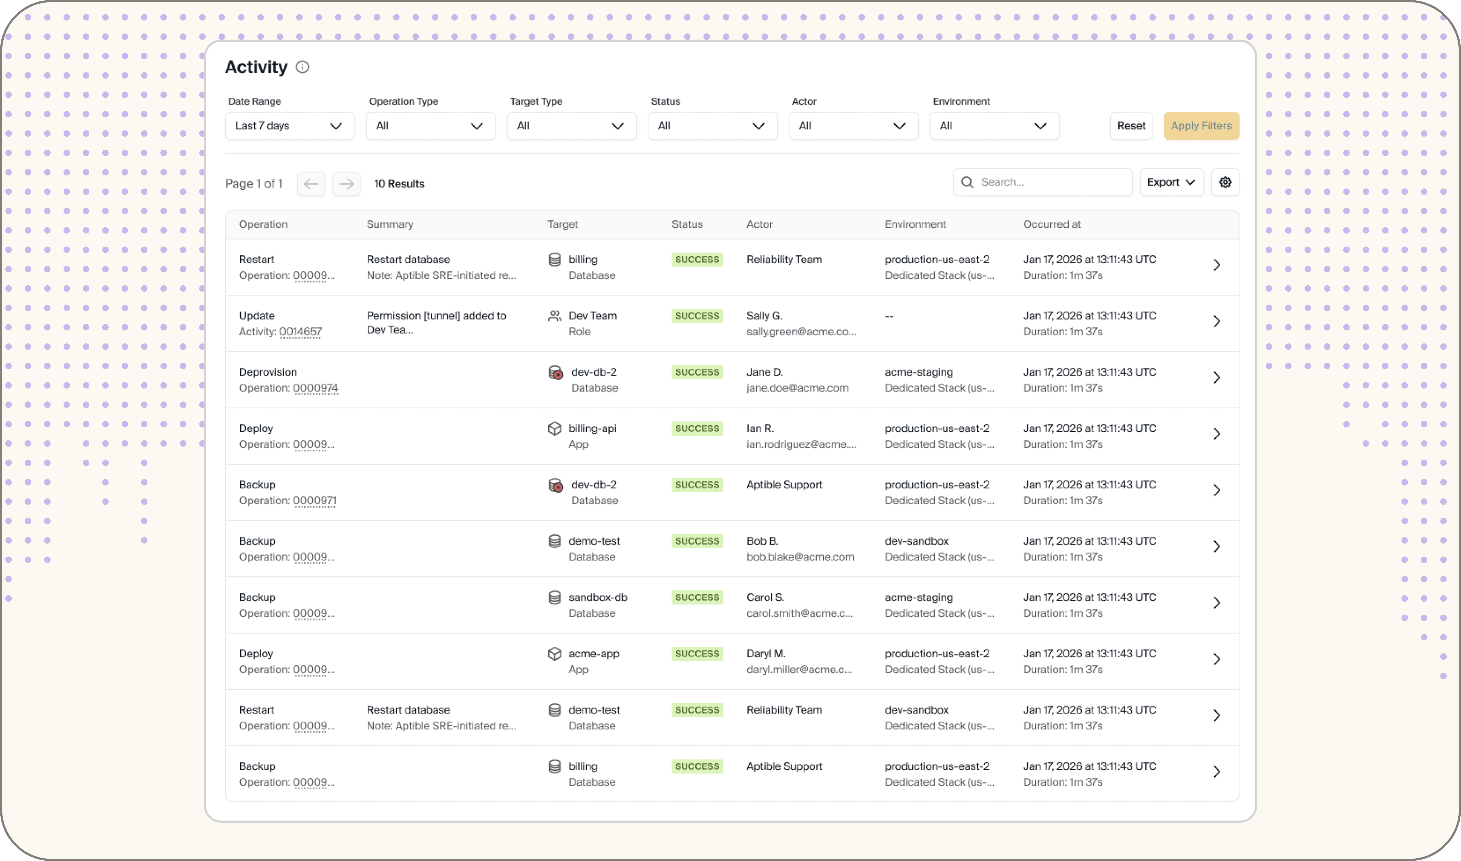Open operation link 0000974
Screen dimensions: 1461x861
point(315,388)
